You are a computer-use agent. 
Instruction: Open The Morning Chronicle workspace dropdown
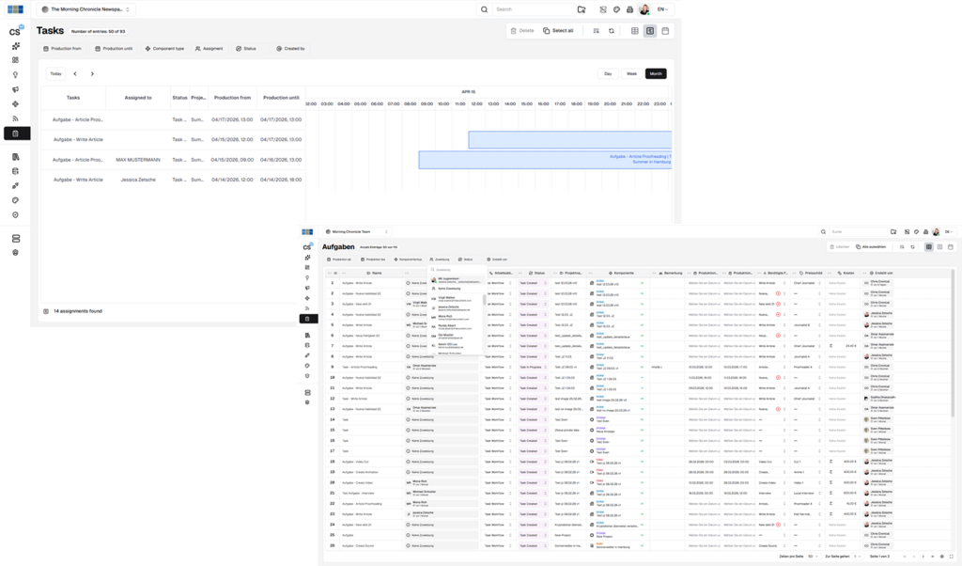click(86, 9)
